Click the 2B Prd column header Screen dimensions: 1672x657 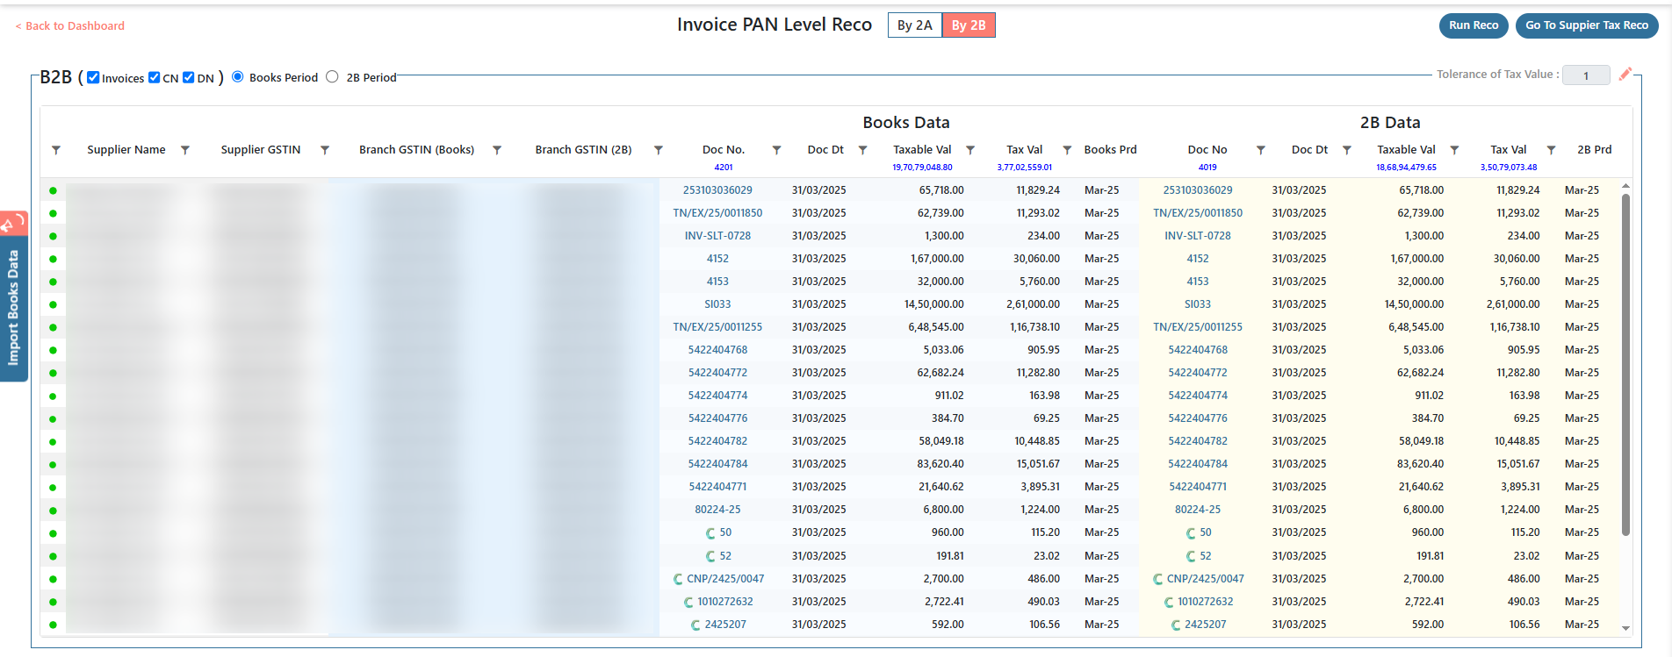(x=1595, y=150)
